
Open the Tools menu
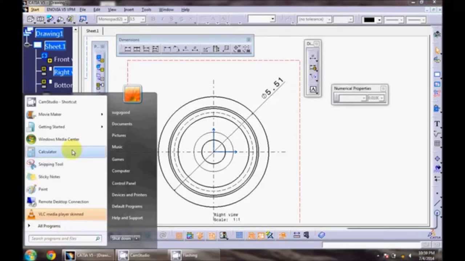pyautogui.click(x=146, y=10)
